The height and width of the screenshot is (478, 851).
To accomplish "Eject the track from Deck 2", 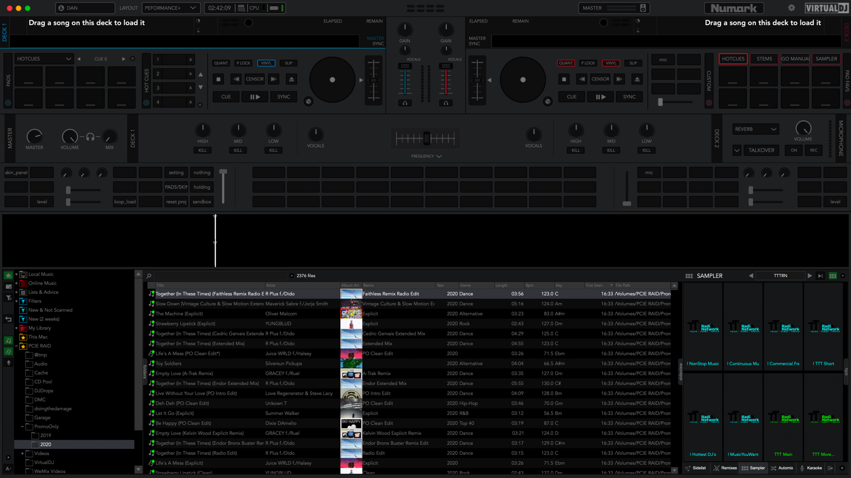I will pyautogui.click(x=637, y=79).
